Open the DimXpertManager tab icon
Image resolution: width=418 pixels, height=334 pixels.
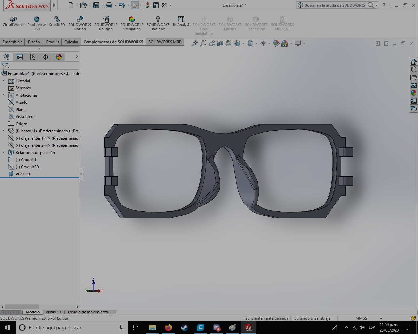(46, 57)
